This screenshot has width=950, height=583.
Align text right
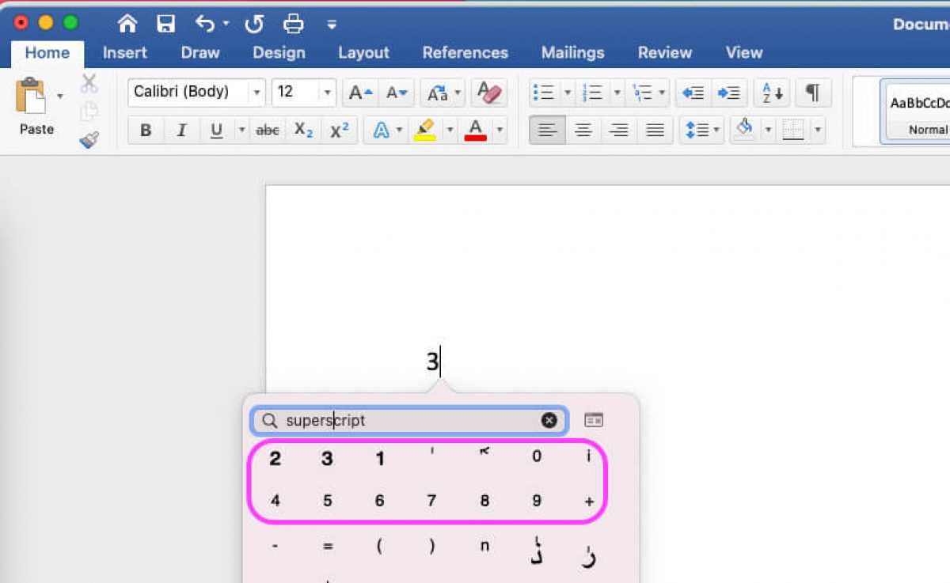pos(619,131)
